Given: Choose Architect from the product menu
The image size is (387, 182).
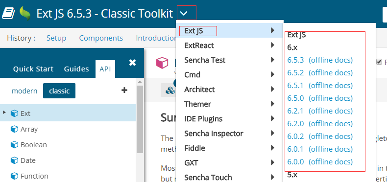Looking at the screenshot, I should (199, 89).
